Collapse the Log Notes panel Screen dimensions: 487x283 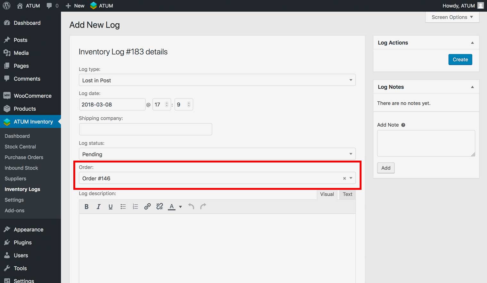click(x=472, y=87)
